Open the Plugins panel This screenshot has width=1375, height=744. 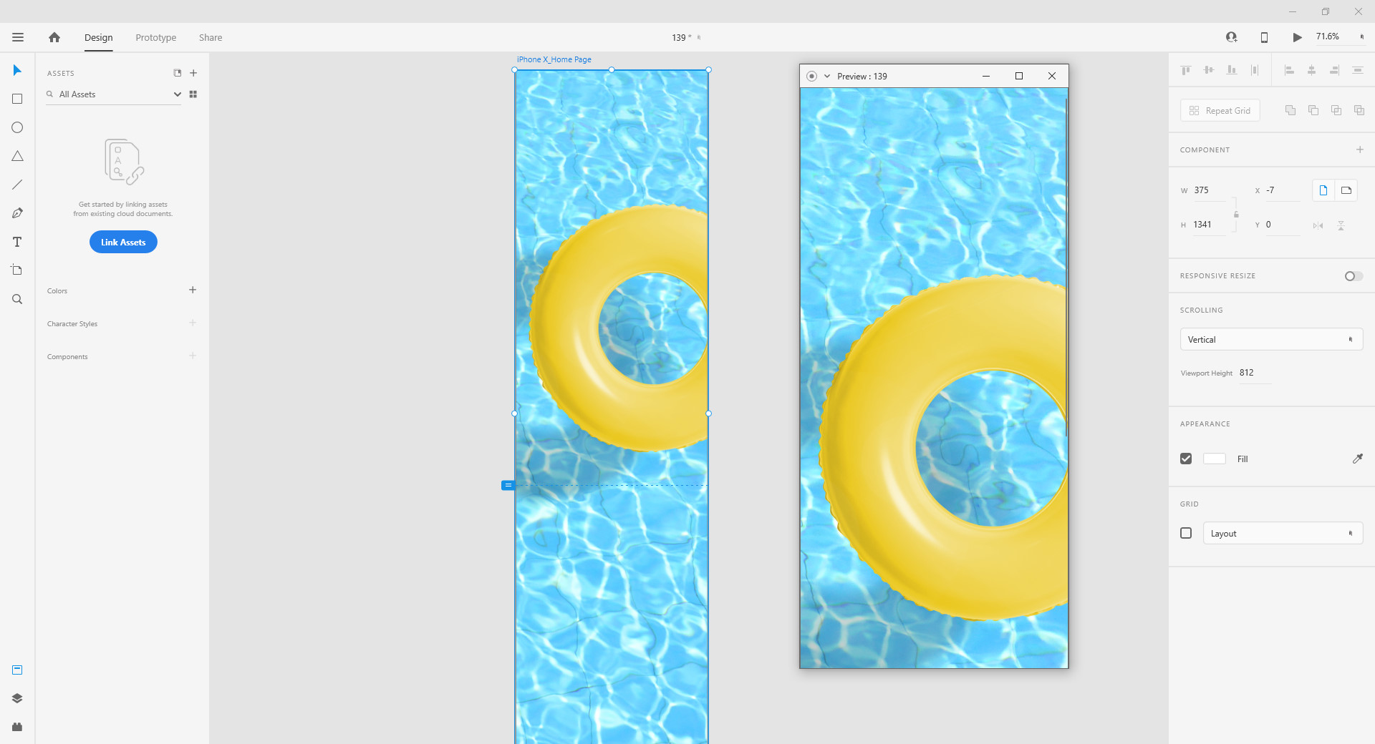coord(17,727)
